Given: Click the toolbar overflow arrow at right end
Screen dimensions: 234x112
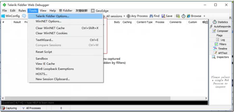Looking at the screenshot, I should (x=230, y=17).
